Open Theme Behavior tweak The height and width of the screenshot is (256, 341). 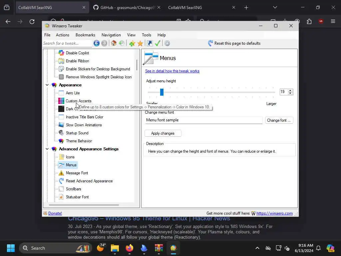coord(79,141)
